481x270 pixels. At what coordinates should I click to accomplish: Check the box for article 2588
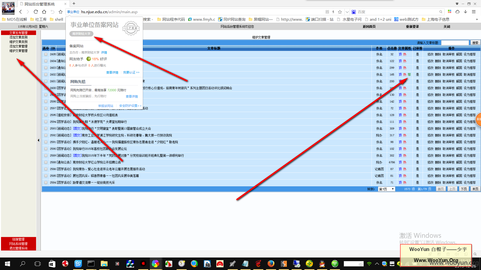pyautogui.click(x=46, y=162)
